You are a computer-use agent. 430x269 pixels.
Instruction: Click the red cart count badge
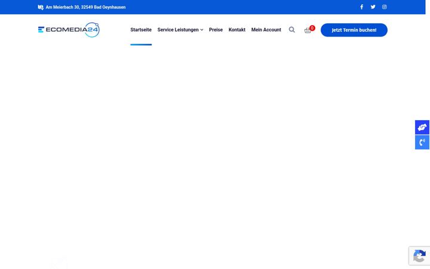tap(312, 28)
